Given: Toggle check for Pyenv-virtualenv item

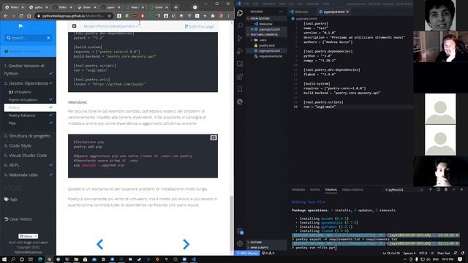Looking at the screenshot, I should coord(50,99).
